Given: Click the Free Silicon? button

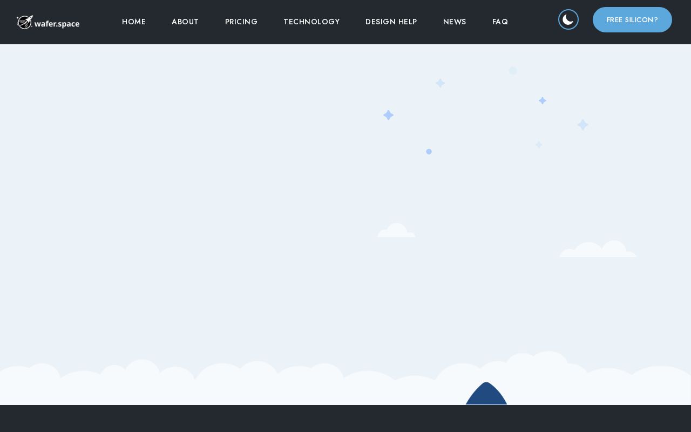Looking at the screenshot, I should 632,19.
